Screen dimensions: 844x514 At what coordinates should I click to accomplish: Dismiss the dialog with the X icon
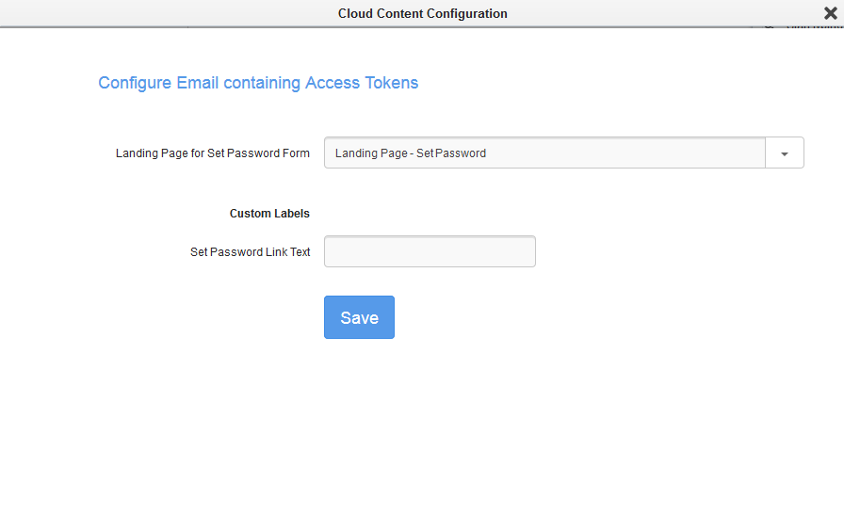pos(830,13)
